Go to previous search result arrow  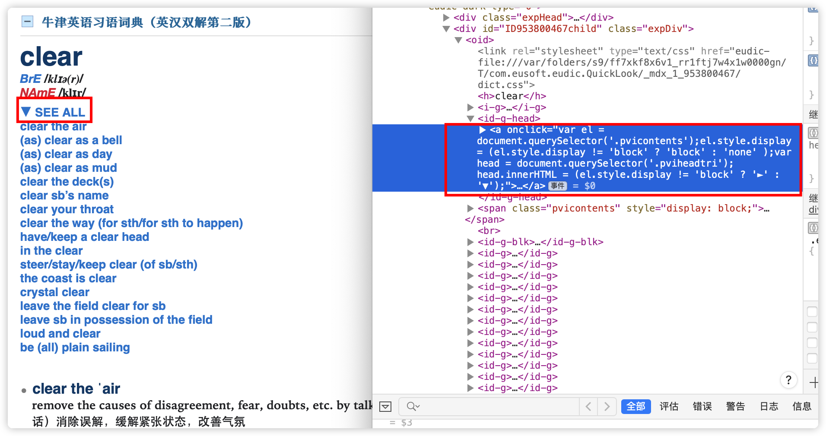pyautogui.click(x=588, y=407)
